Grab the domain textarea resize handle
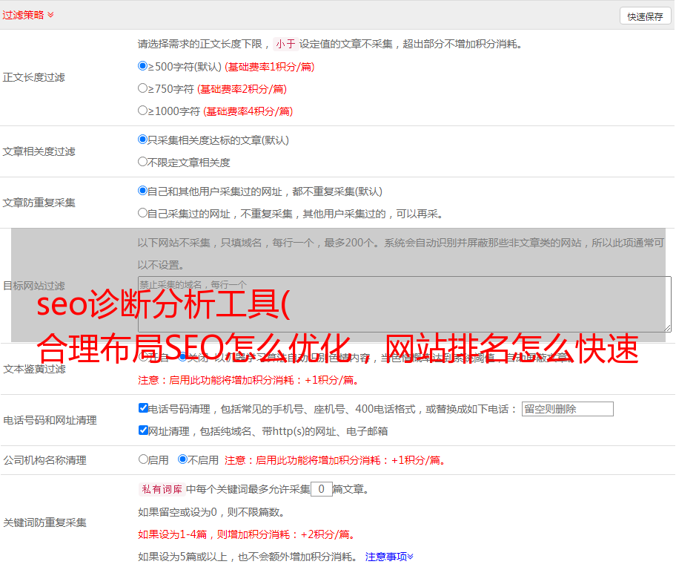676x570 pixels. pos(667,327)
